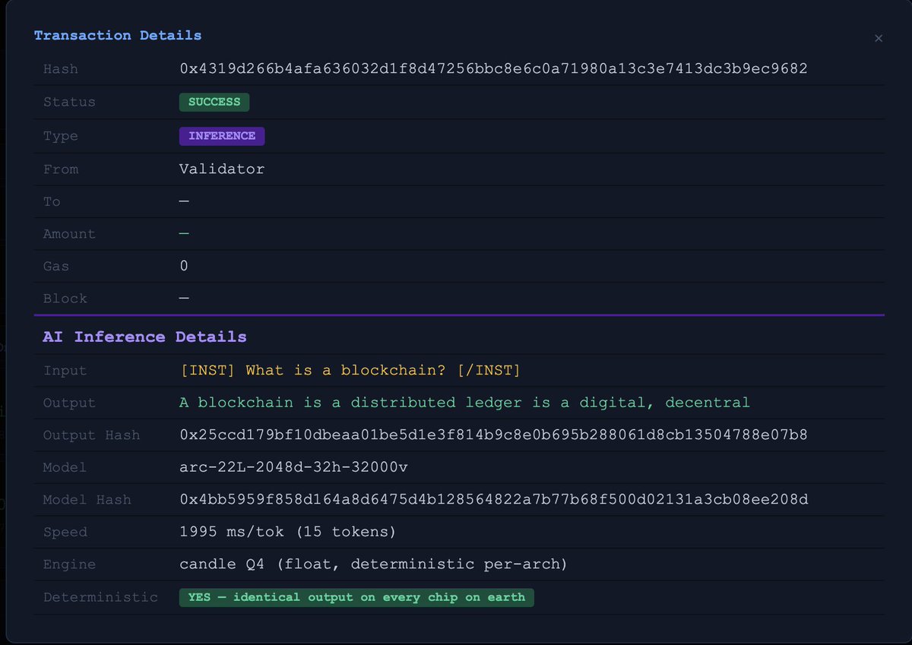Screen dimensions: 912x645
Task: Click the 'To' field label
Action: [x=52, y=201]
